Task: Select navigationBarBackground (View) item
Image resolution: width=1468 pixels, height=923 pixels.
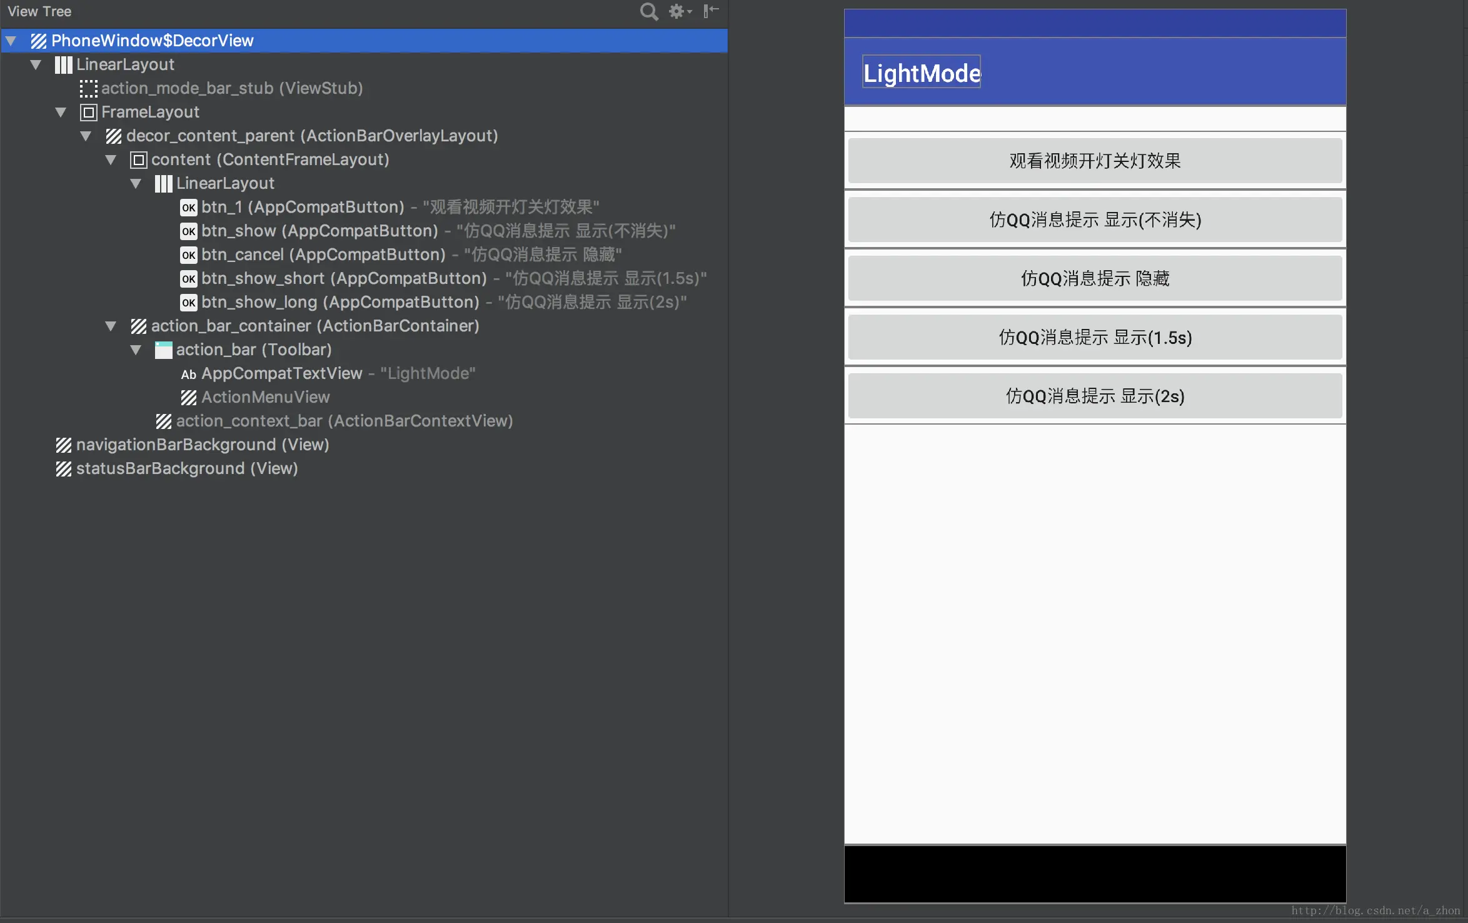Action: point(202,445)
